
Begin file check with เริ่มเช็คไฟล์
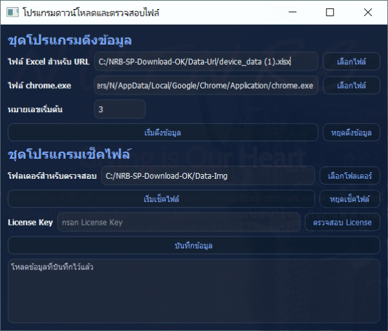point(161,199)
